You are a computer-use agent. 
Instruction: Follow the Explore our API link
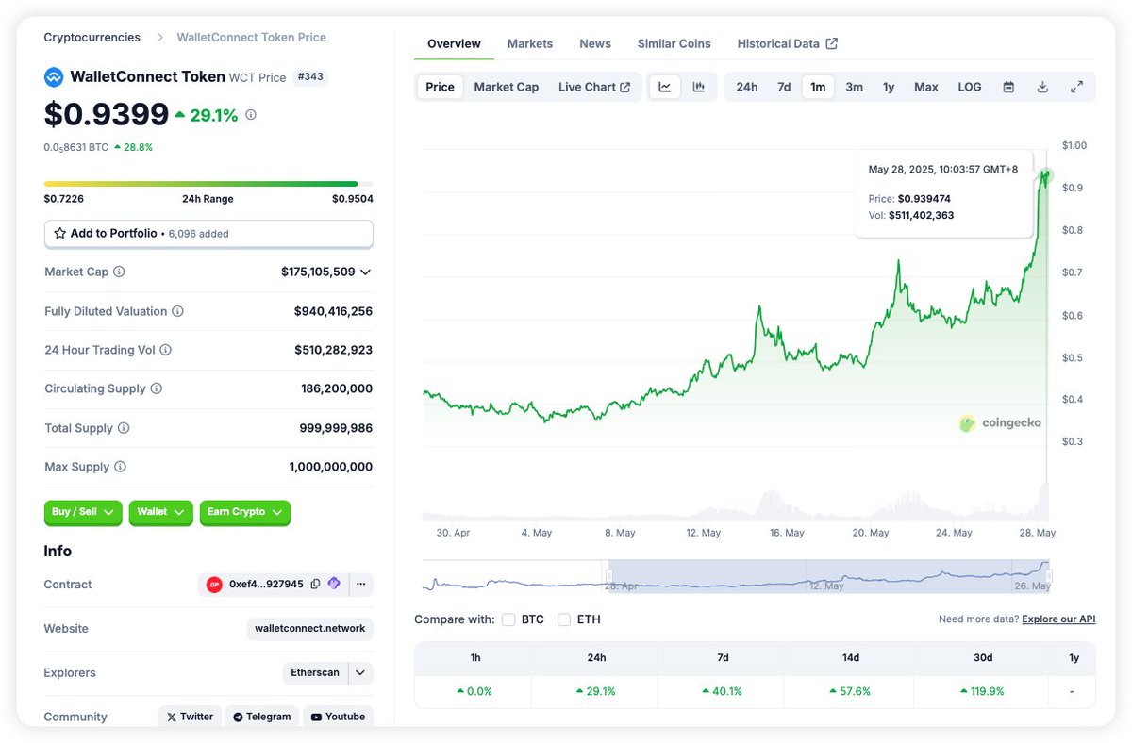point(1058,619)
